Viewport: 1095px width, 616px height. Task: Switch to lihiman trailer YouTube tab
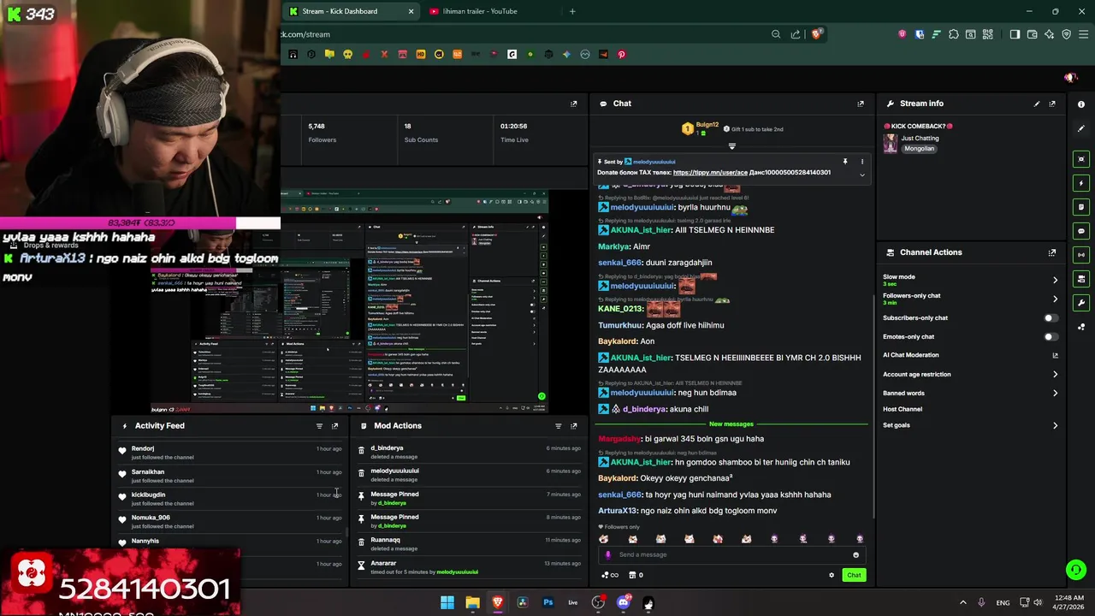(x=481, y=11)
